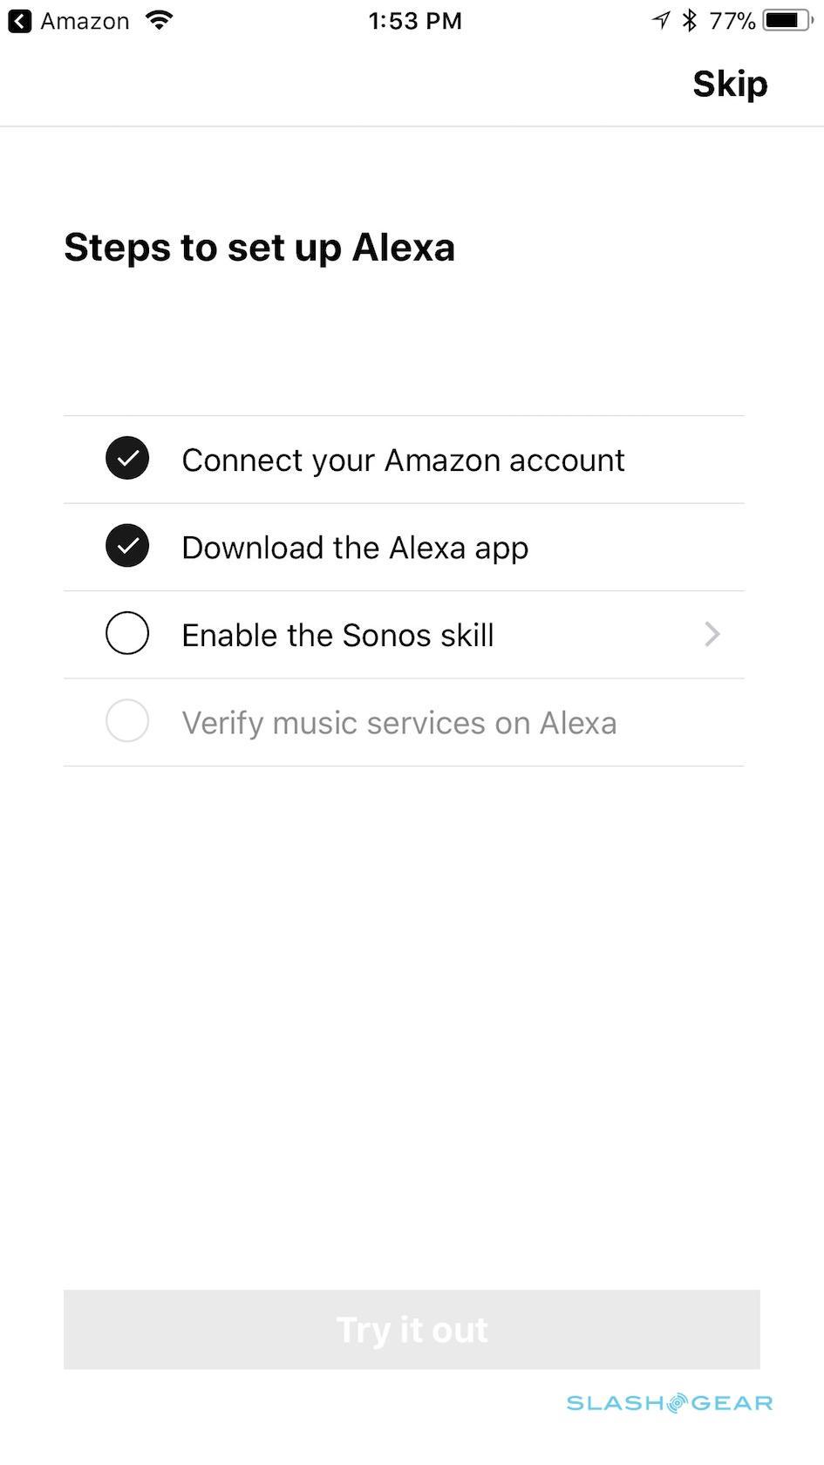
Task: Tap the location services arrow icon
Action: click(x=661, y=20)
